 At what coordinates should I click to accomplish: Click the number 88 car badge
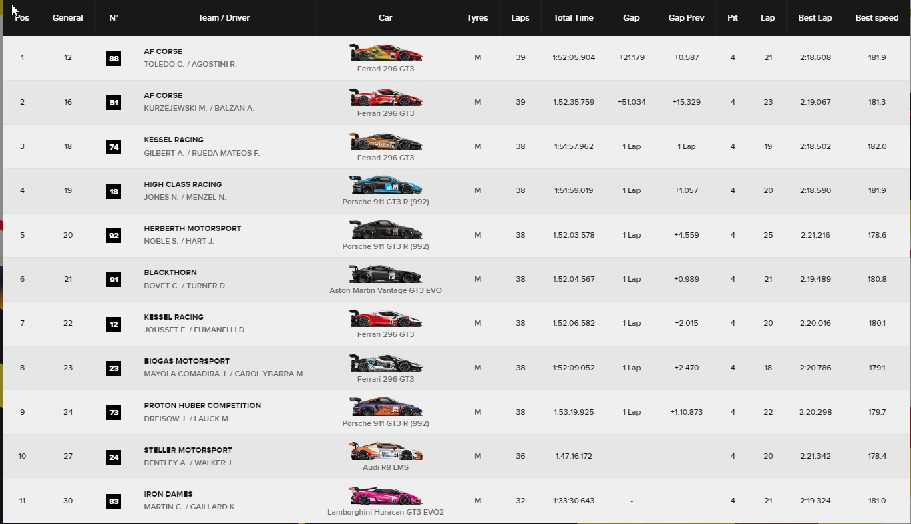point(114,58)
